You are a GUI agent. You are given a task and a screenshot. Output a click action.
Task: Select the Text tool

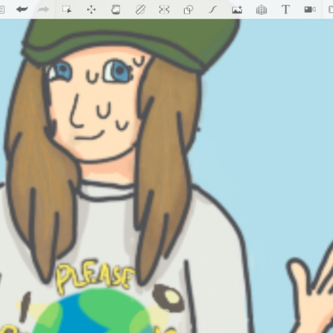point(286,9)
